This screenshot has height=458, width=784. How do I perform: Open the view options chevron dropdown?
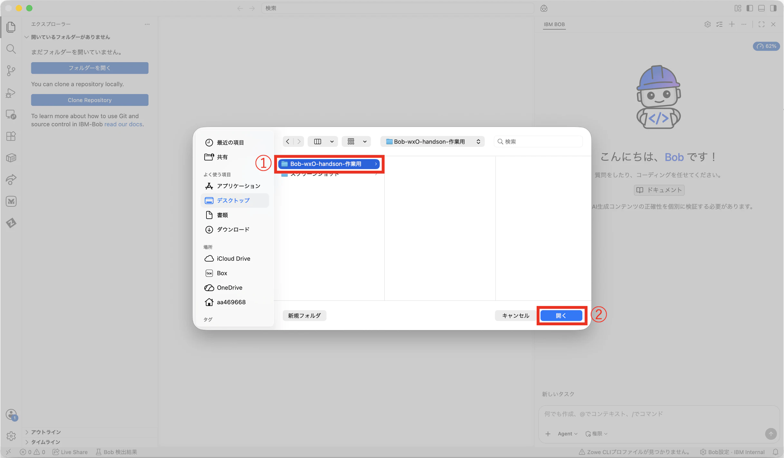332,141
